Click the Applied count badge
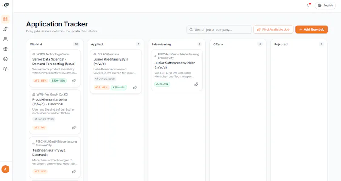Screen dimensions: 341x181 [138, 44]
